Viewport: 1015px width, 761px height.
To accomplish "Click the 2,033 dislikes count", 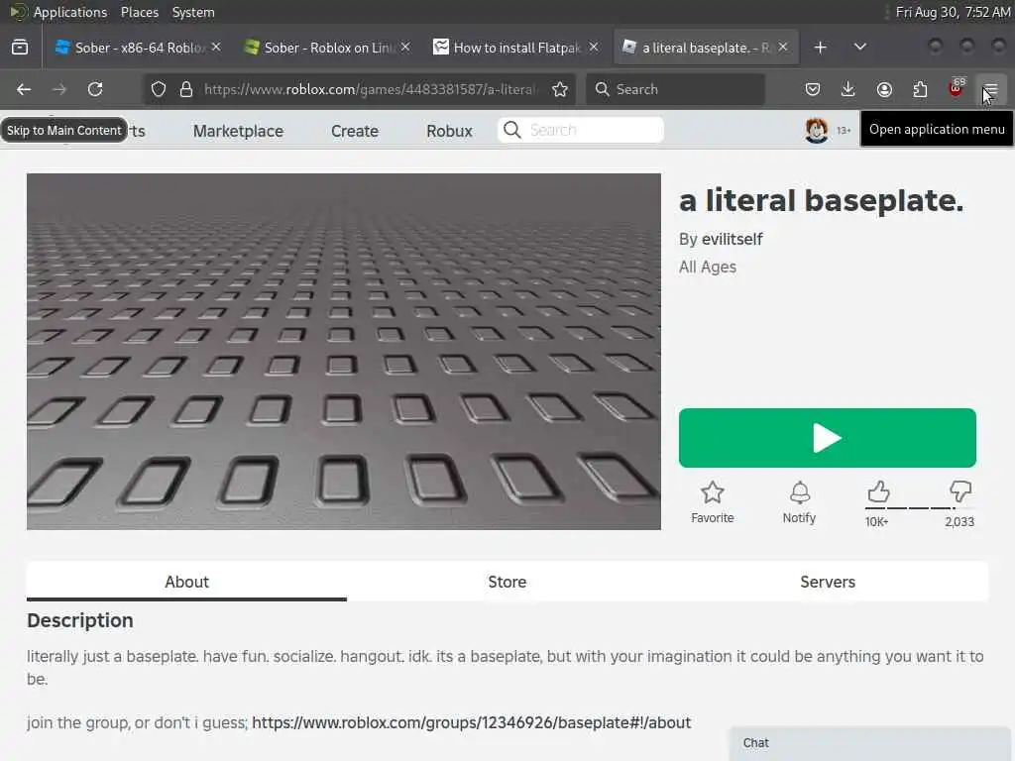I will click(959, 522).
